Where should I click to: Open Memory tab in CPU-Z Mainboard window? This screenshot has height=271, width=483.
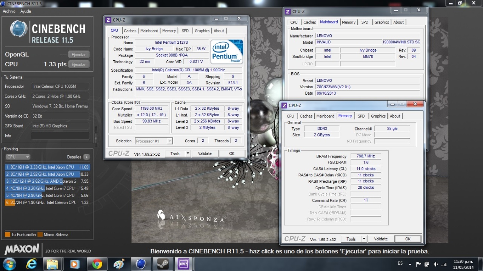pos(349,22)
